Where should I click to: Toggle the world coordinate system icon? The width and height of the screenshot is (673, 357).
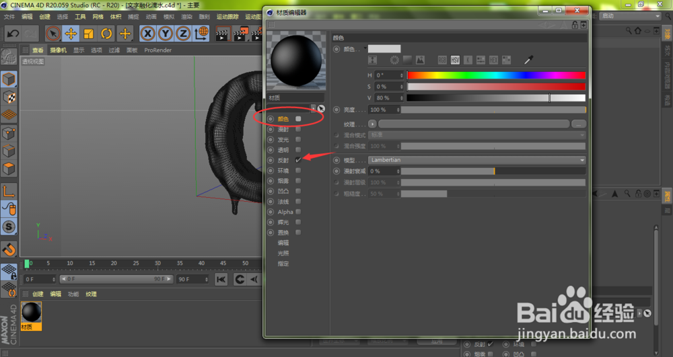click(201, 34)
